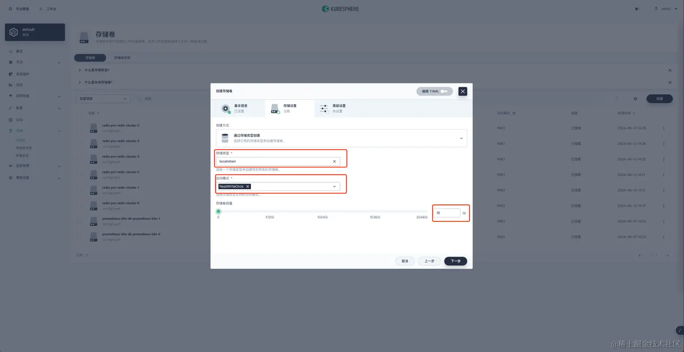Click the 创建 create button on the page
684x352 pixels.
(x=659, y=99)
